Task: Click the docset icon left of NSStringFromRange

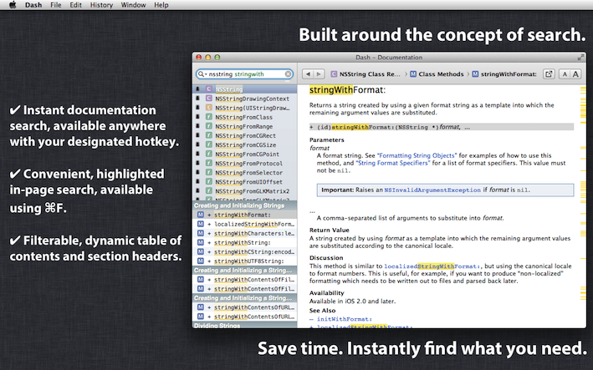Action: pos(197,126)
